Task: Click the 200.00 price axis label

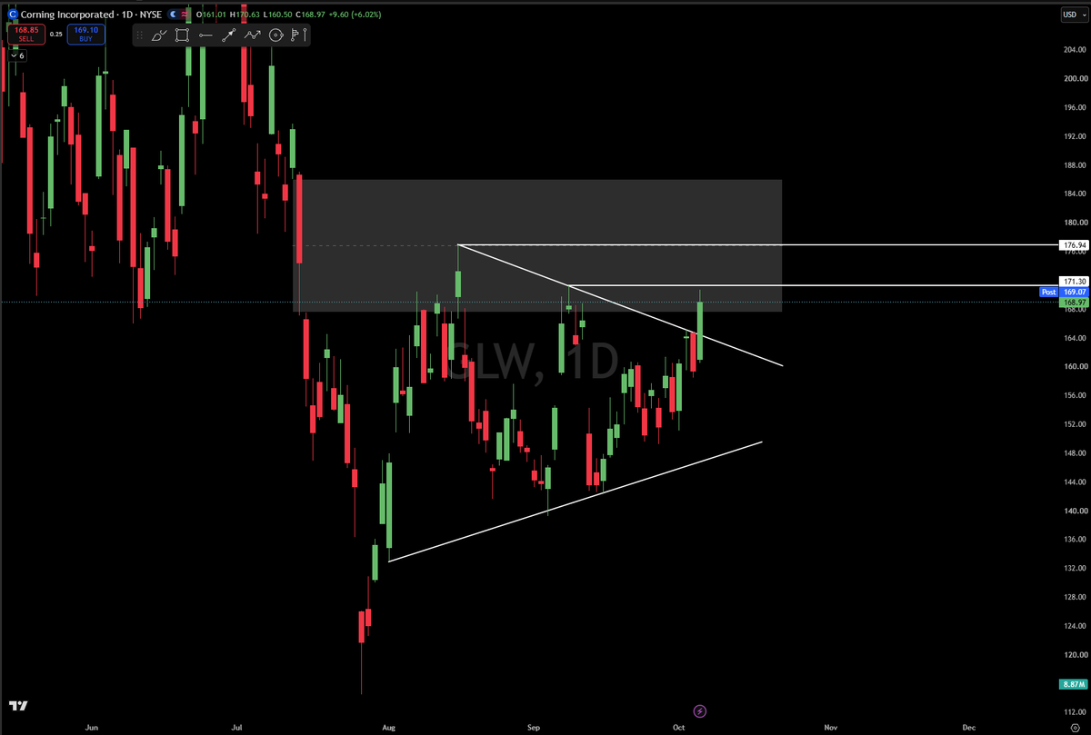Action: (1074, 78)
